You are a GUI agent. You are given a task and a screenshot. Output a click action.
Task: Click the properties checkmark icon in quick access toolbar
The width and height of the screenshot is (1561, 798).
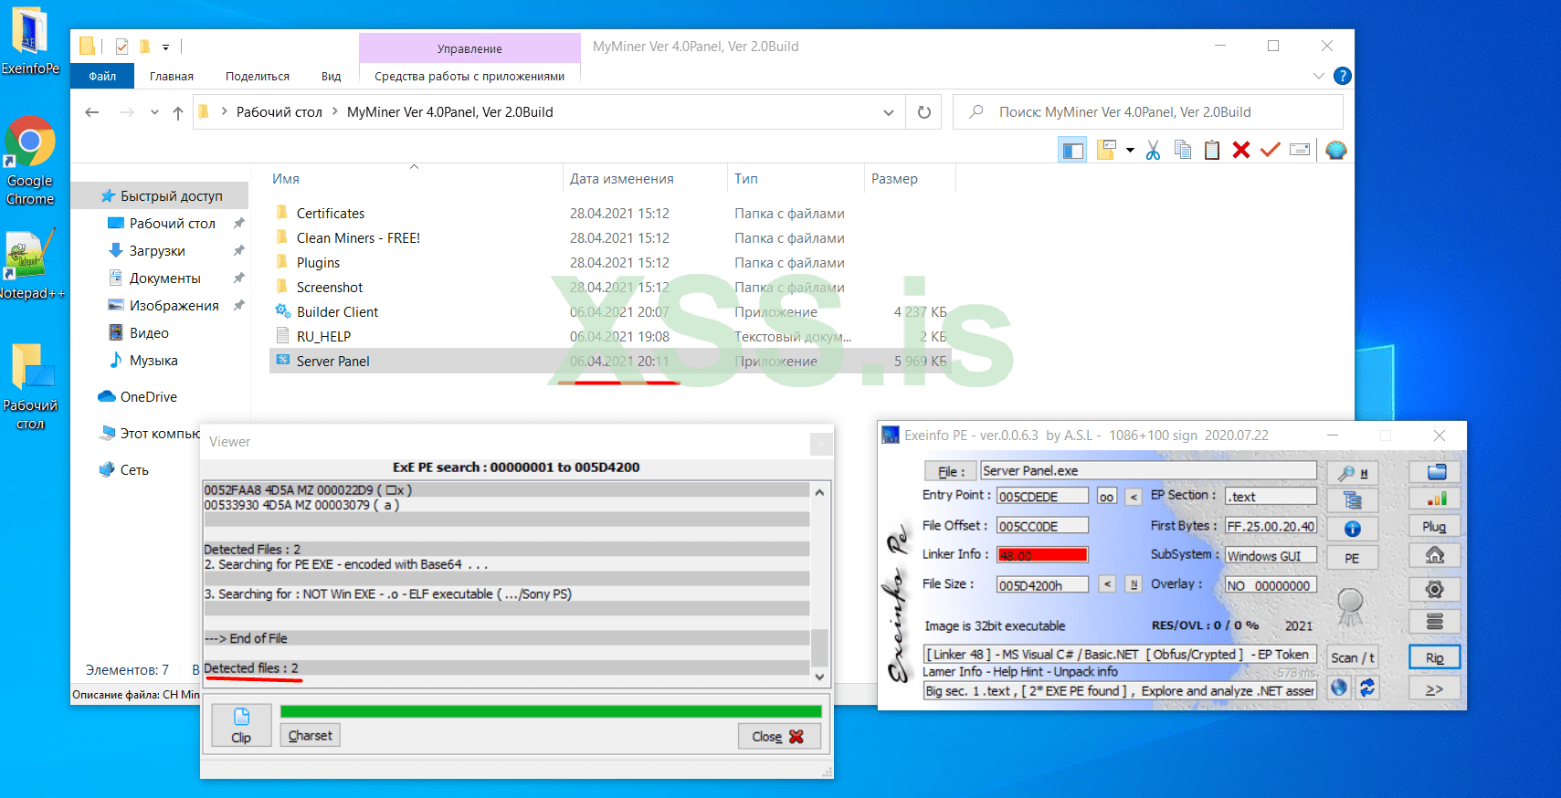pos(121,47)
